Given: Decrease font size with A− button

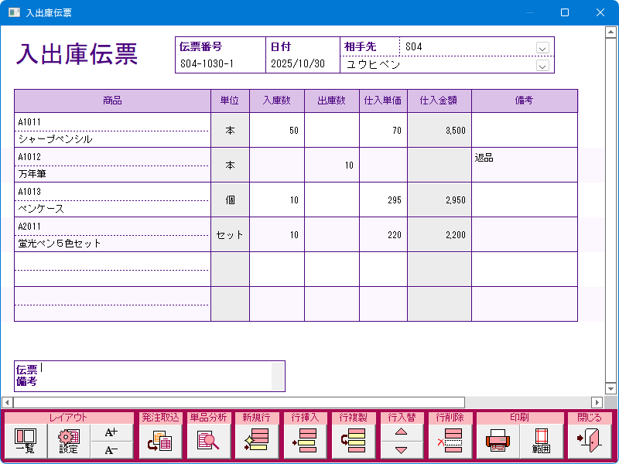Looking at the screenshot, I should point(111,450).
